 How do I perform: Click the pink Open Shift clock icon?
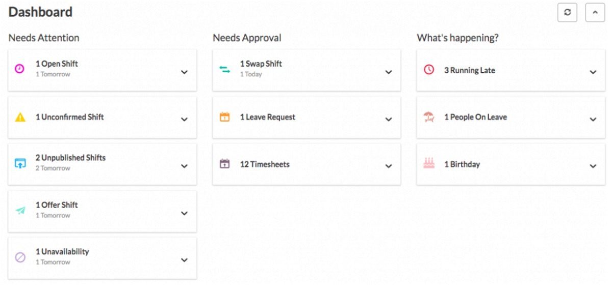click(19, 69)
